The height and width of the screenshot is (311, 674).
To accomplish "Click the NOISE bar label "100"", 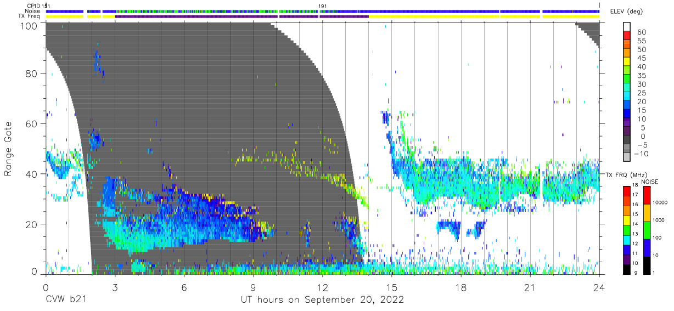I will pyautogui.click(x=658, y=238).
